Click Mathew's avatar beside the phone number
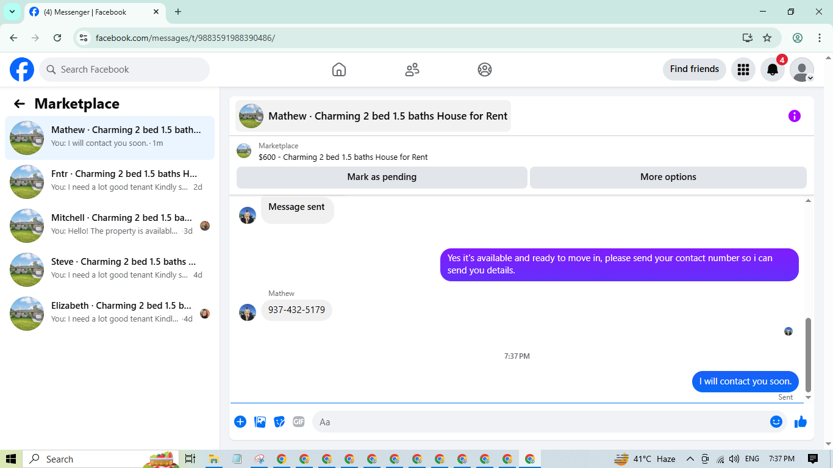The image size is (833, 468). pyautogui.click(x=248, y=312)
